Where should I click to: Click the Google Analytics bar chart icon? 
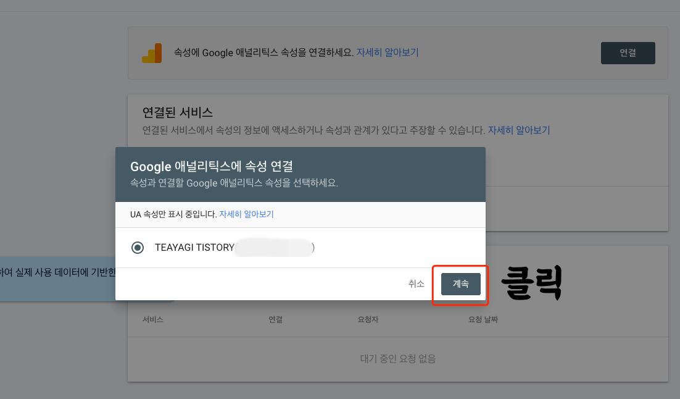coord(152,53)
